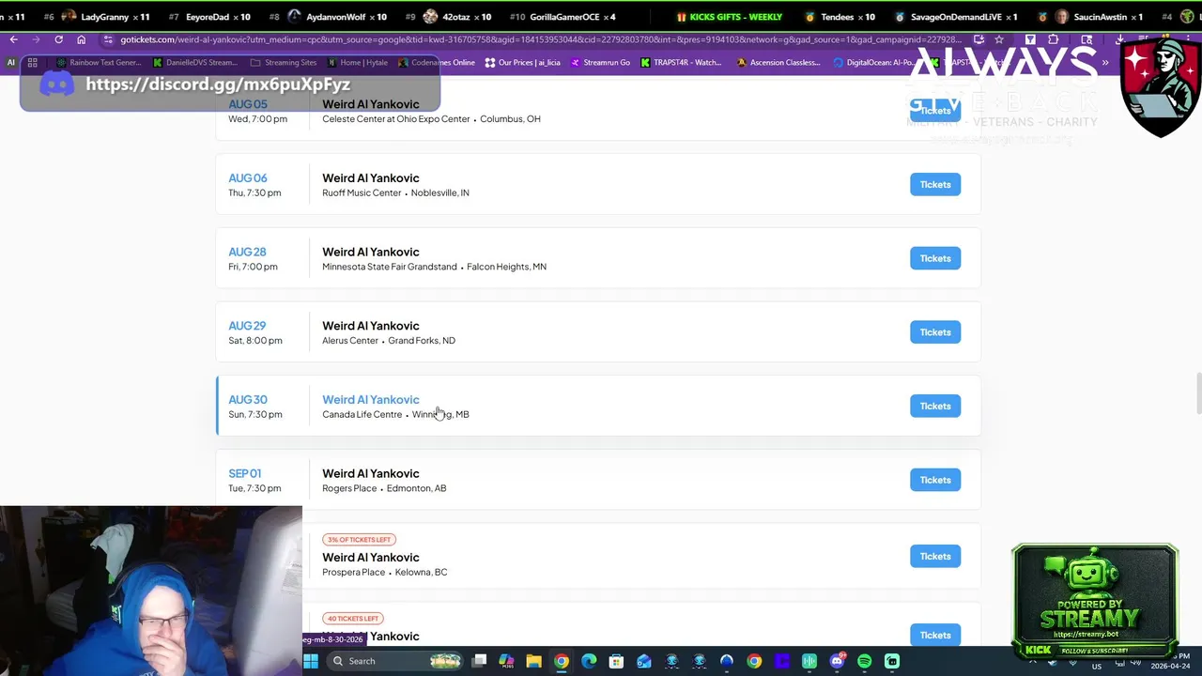Open the browser home page button

[x=81, y=39]
